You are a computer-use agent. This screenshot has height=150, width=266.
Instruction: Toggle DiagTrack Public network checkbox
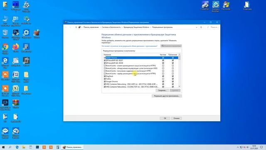click(173, 76)
